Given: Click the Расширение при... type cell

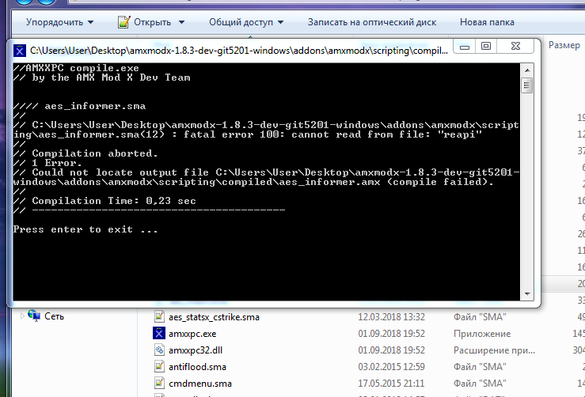Looking at the screenshot, I should tap(494, 350).
